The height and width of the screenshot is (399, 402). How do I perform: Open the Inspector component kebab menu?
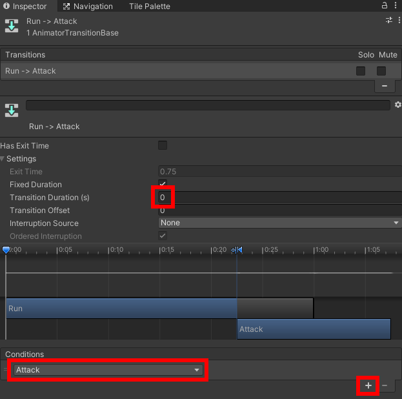399,20
